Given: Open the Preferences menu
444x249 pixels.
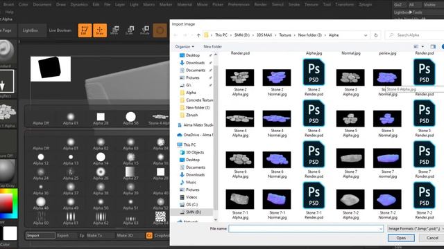Looking at the screenshot, I should point(239,5).
